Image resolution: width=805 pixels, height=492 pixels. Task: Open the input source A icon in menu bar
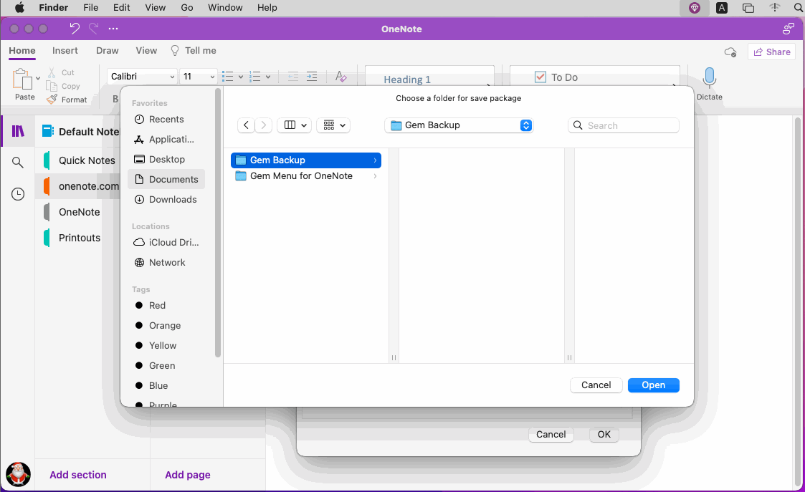[x=722, y=8]
